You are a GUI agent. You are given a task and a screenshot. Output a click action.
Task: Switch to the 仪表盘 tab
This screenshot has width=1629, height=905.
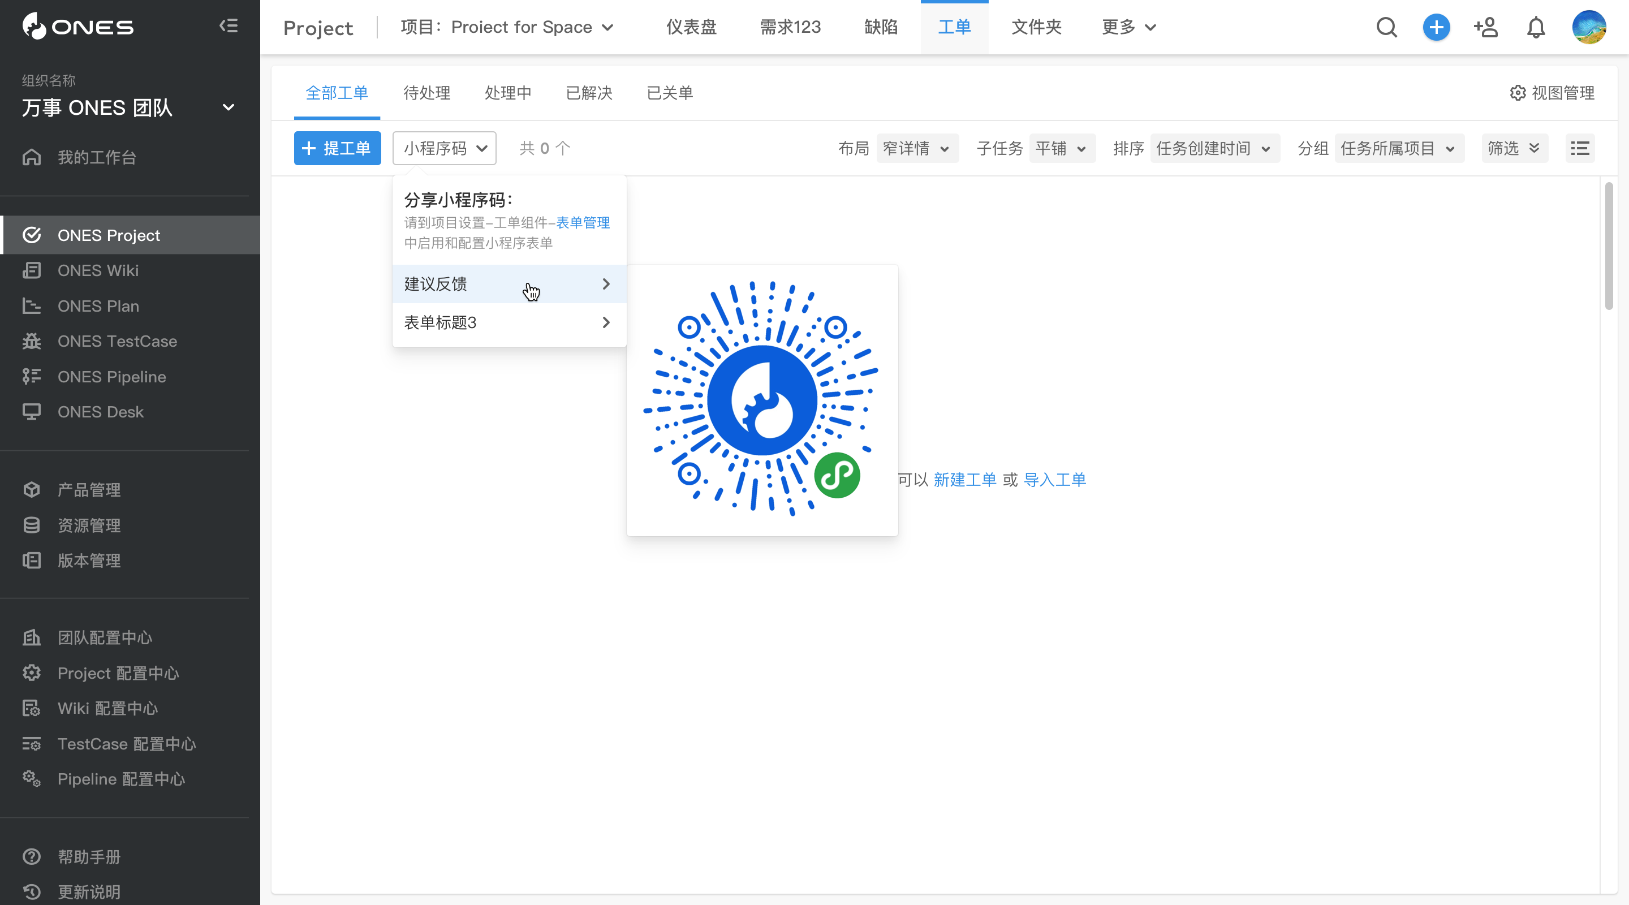click(x=691, y=27)
